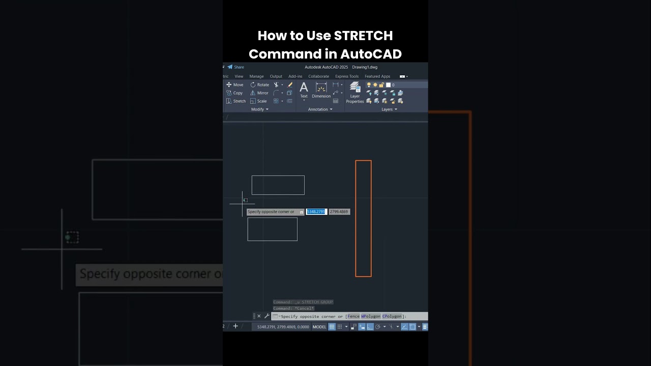Open the Linear dimension dropdown arrow

click(342, 85)
